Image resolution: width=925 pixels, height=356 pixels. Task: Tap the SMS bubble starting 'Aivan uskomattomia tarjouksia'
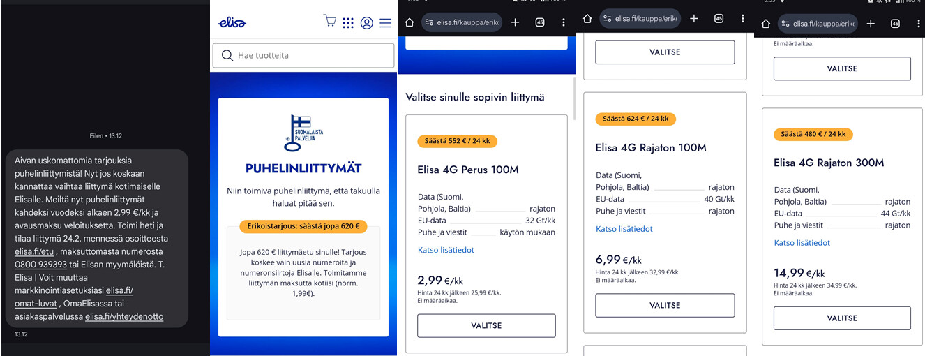97,238
